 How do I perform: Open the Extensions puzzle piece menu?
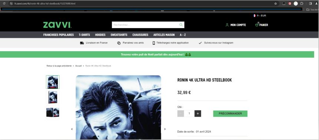(302, 3)
